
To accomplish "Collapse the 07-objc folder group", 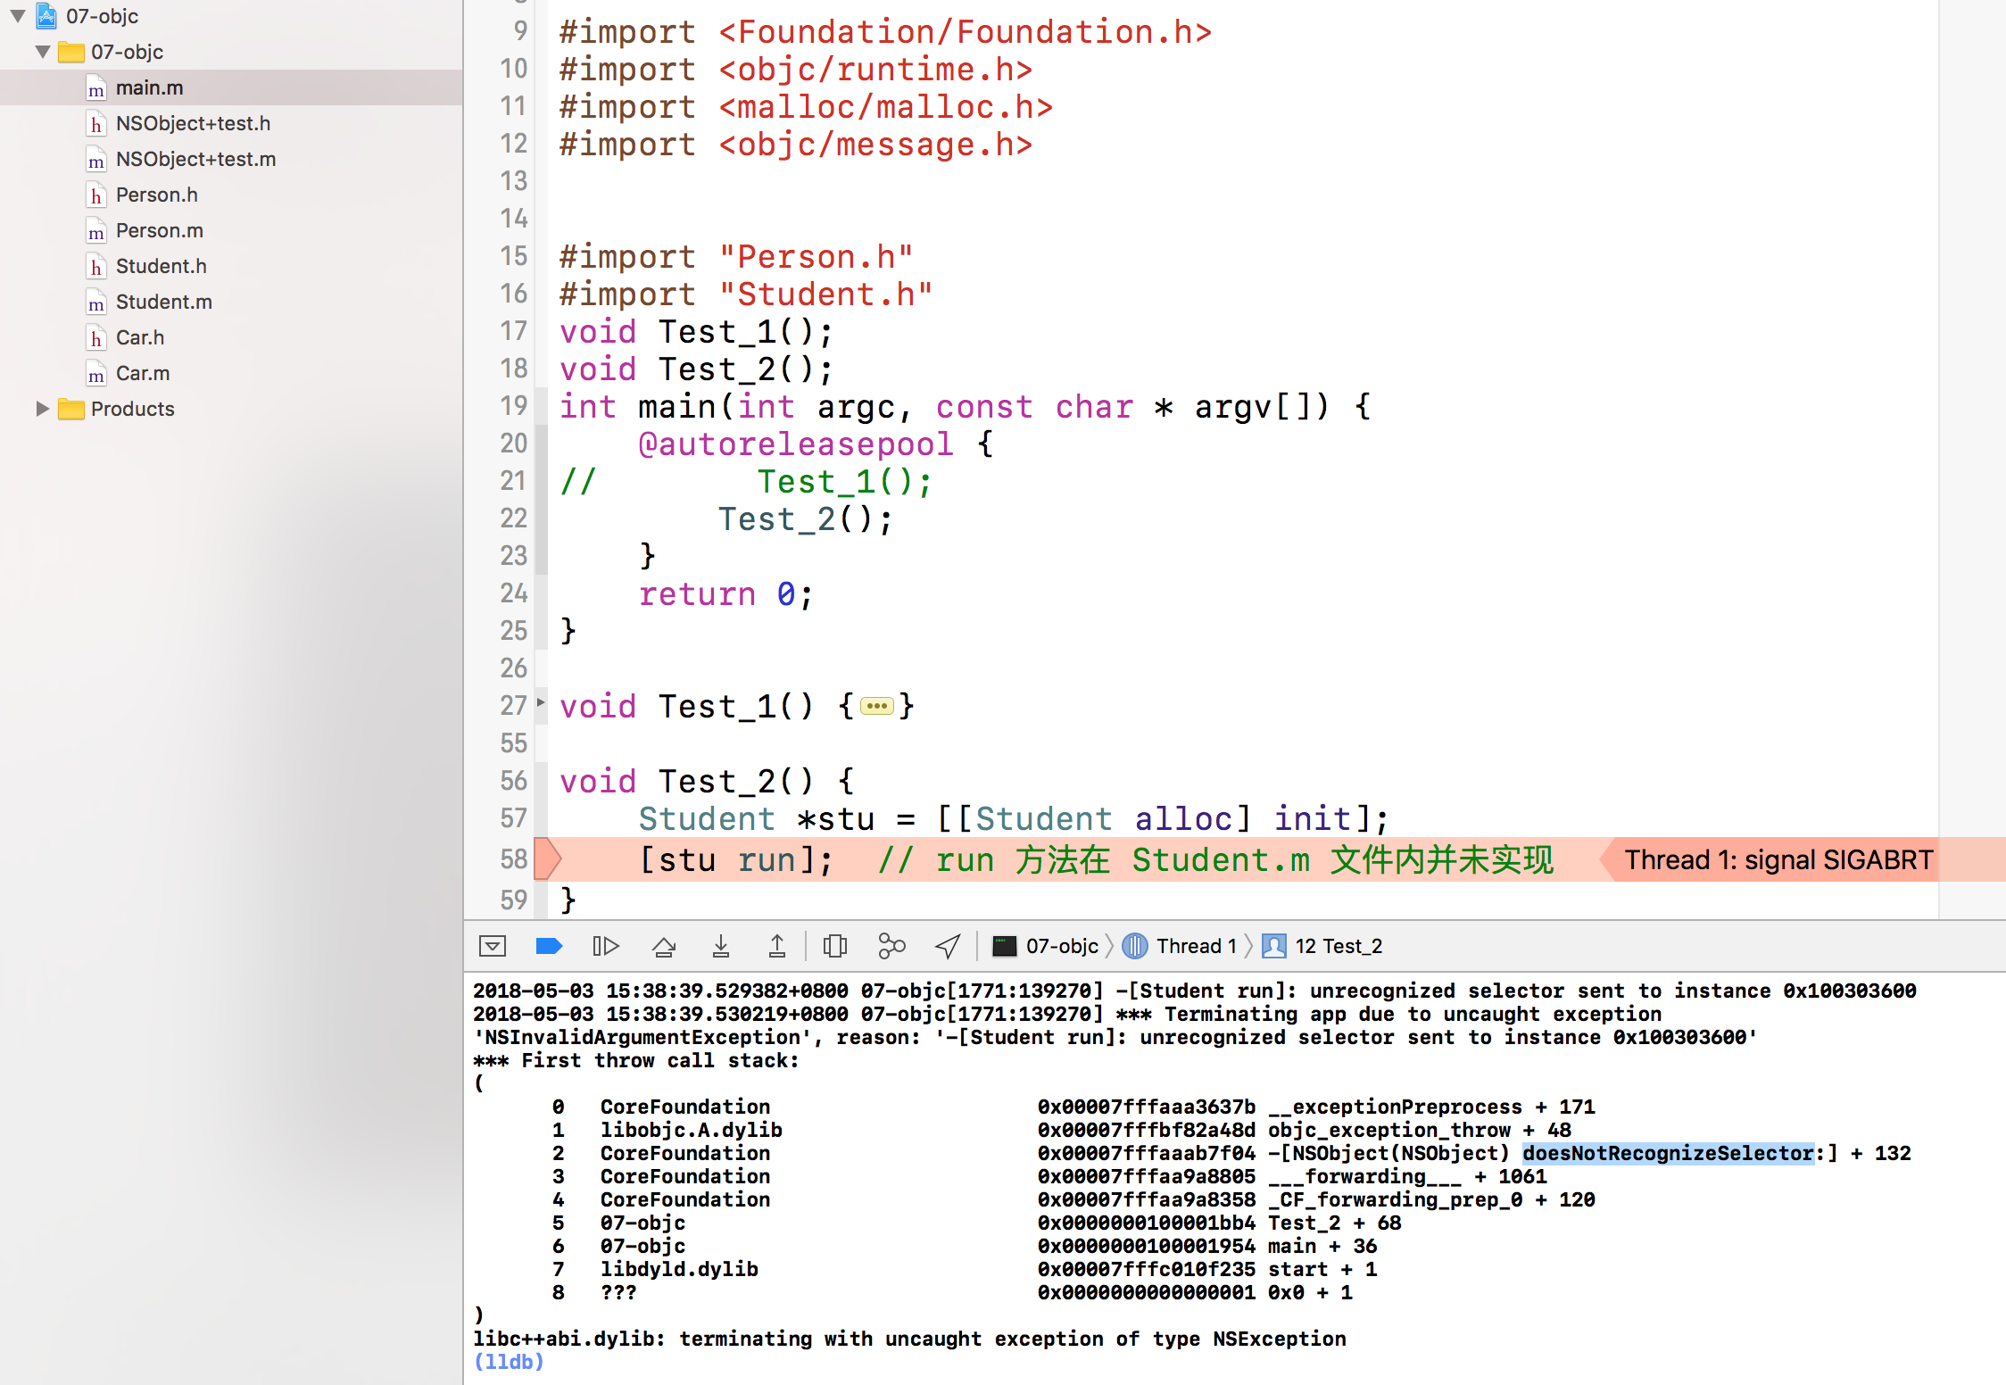I will 42,52.
